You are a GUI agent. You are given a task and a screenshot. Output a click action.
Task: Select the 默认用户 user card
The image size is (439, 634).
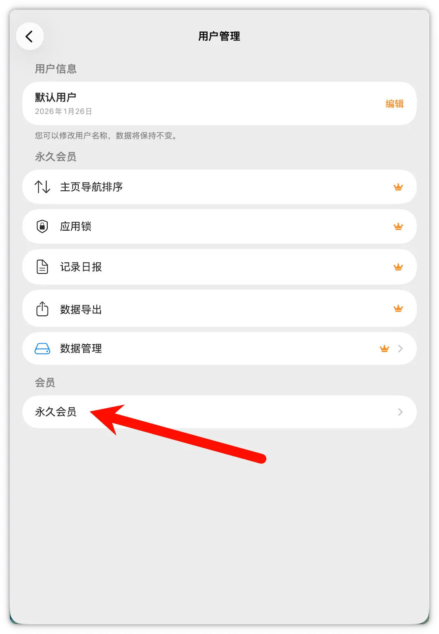219,103
